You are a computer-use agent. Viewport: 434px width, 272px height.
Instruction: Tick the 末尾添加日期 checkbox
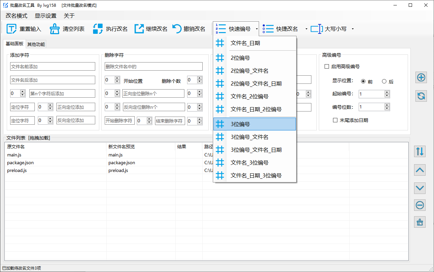coord(335,120)
